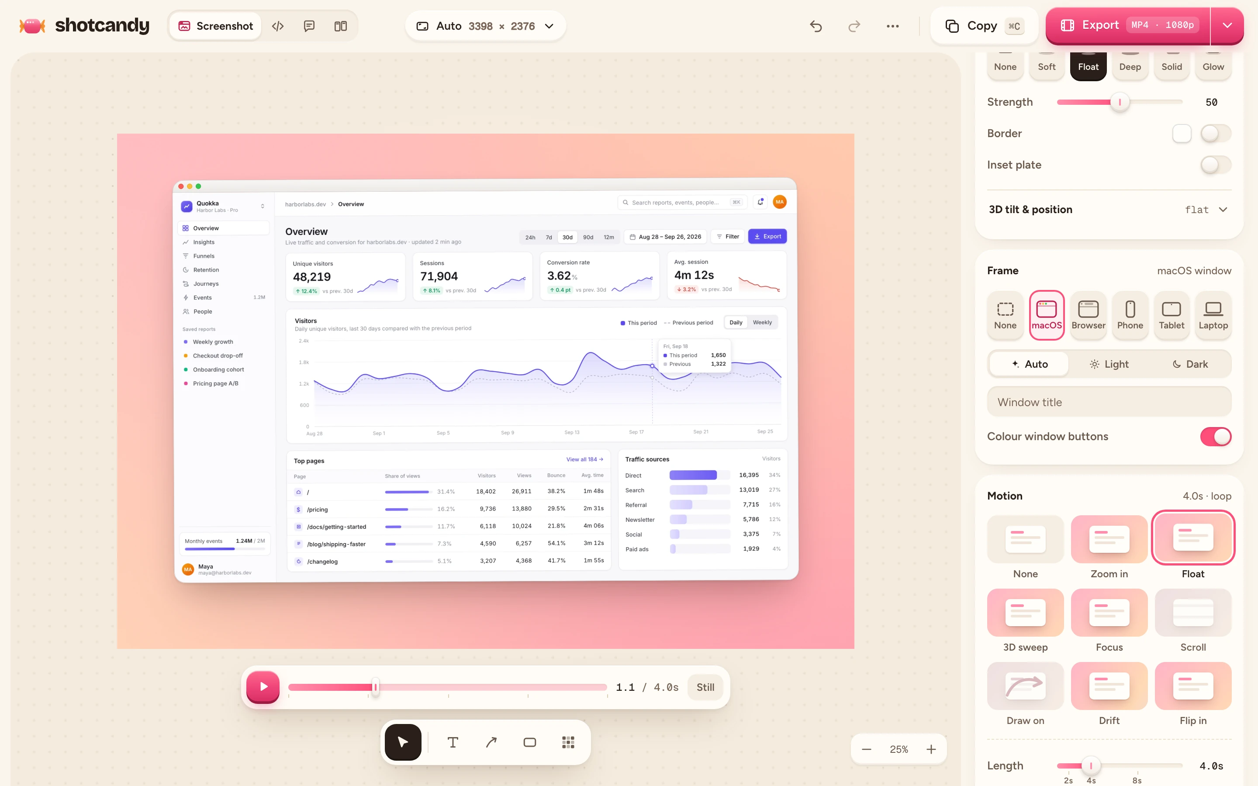
Task: Click the notification bell in the dashboard
Action: tap(760, 202)
